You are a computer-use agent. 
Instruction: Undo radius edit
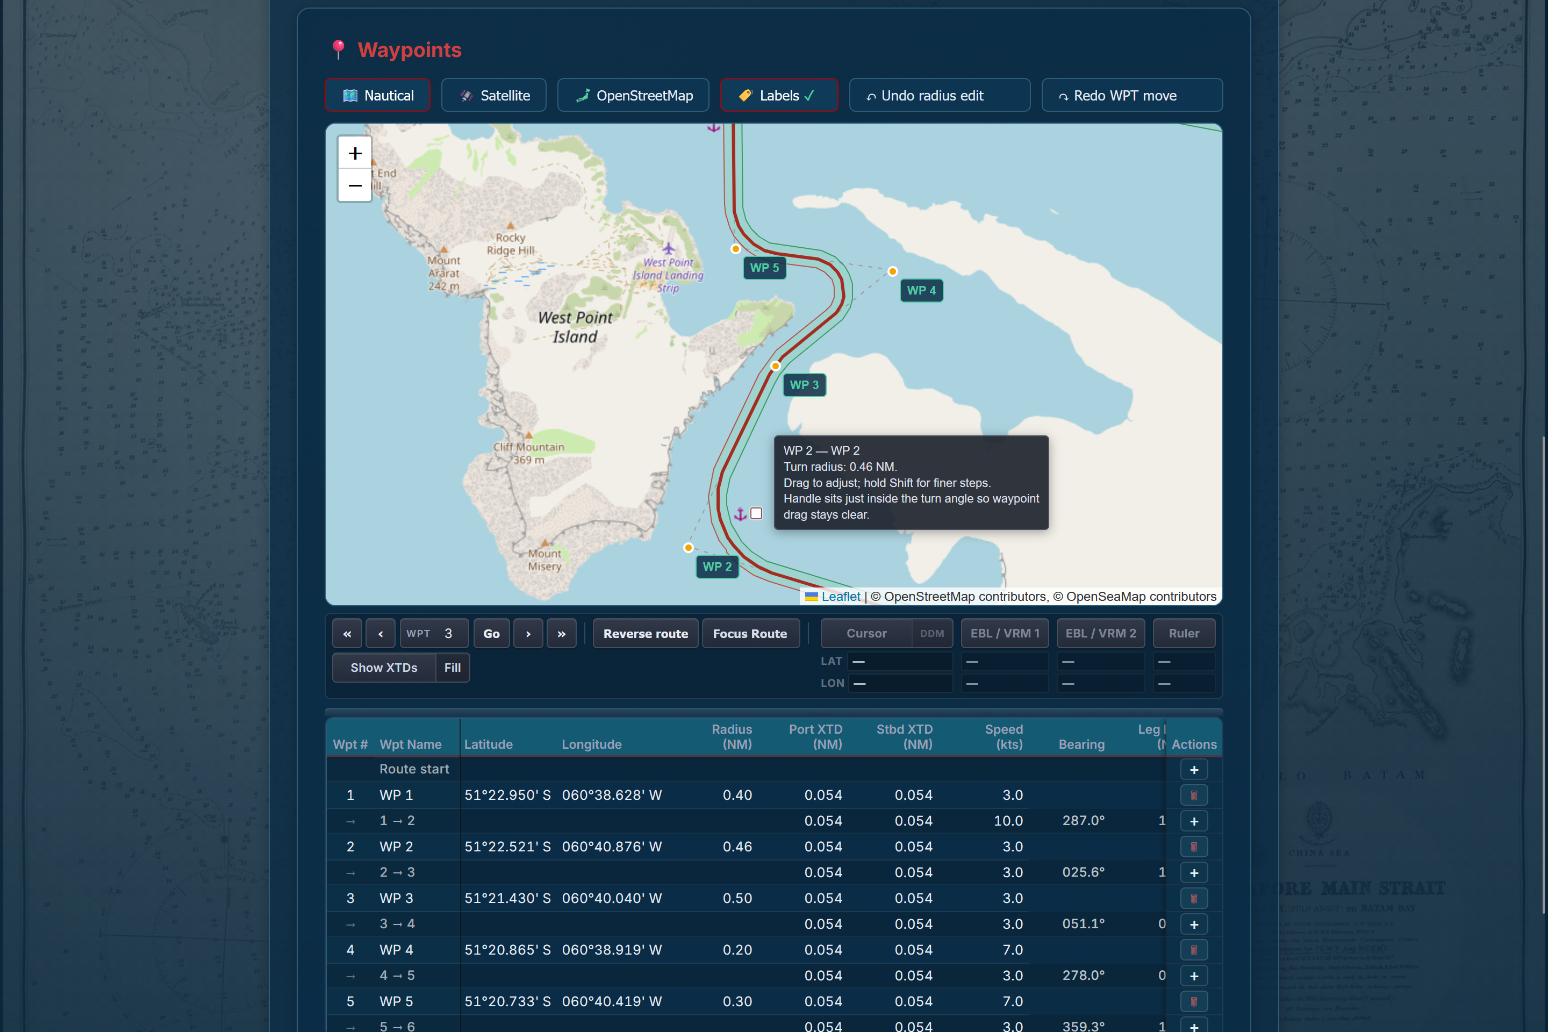(939, 96)
